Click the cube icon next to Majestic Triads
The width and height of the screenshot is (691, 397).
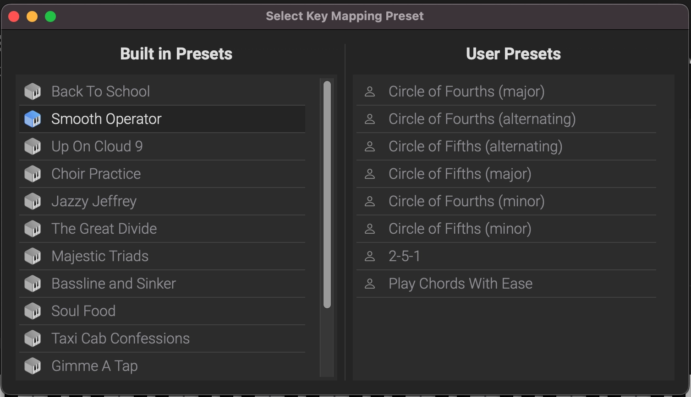click(32, 256)
